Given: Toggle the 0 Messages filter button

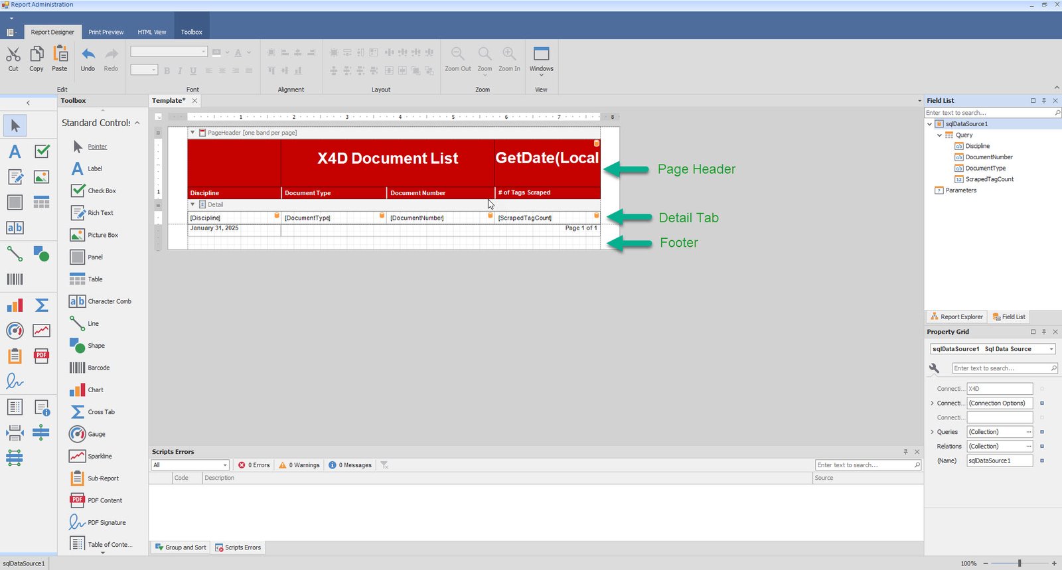Looking at the screenshot, I should tap(350, 465).
